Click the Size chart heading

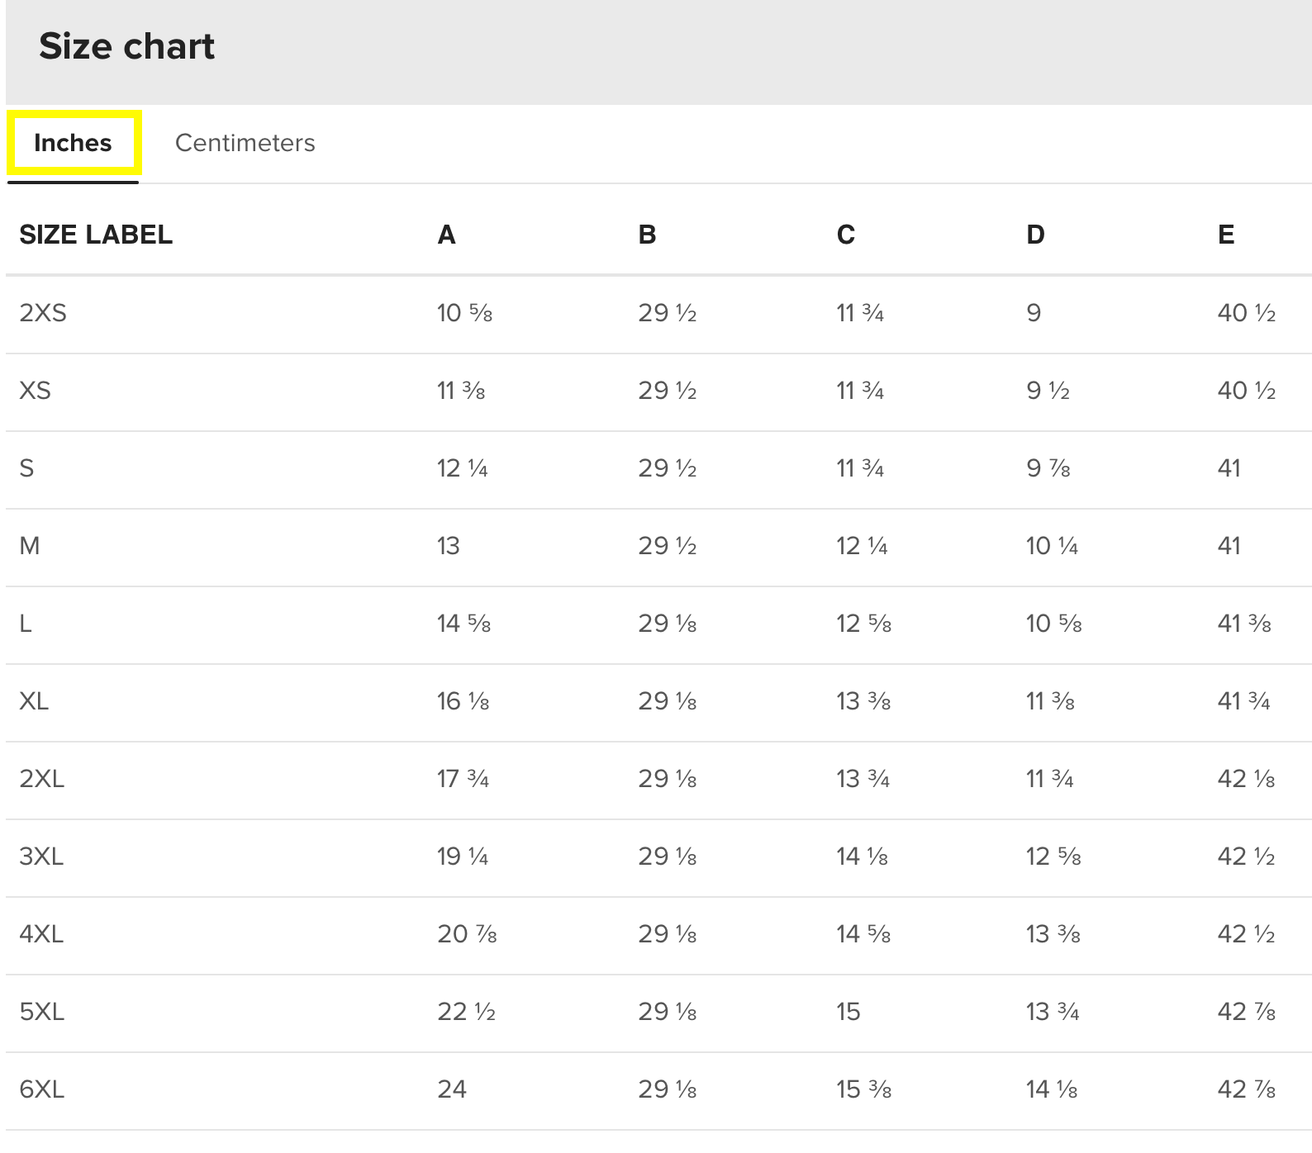coord(126,46)
